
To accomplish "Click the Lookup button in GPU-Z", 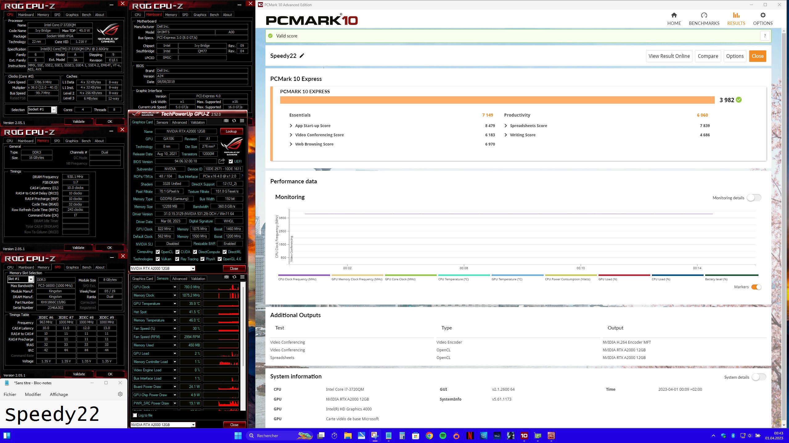I will [231, 131].
